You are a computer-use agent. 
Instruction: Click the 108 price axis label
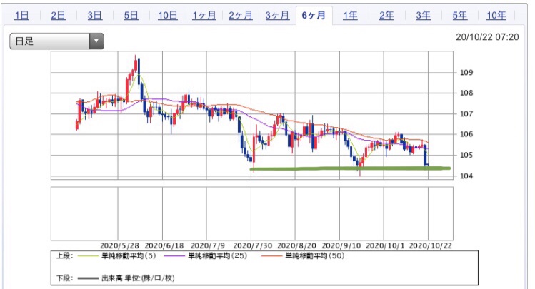click(x=466, y=93)
